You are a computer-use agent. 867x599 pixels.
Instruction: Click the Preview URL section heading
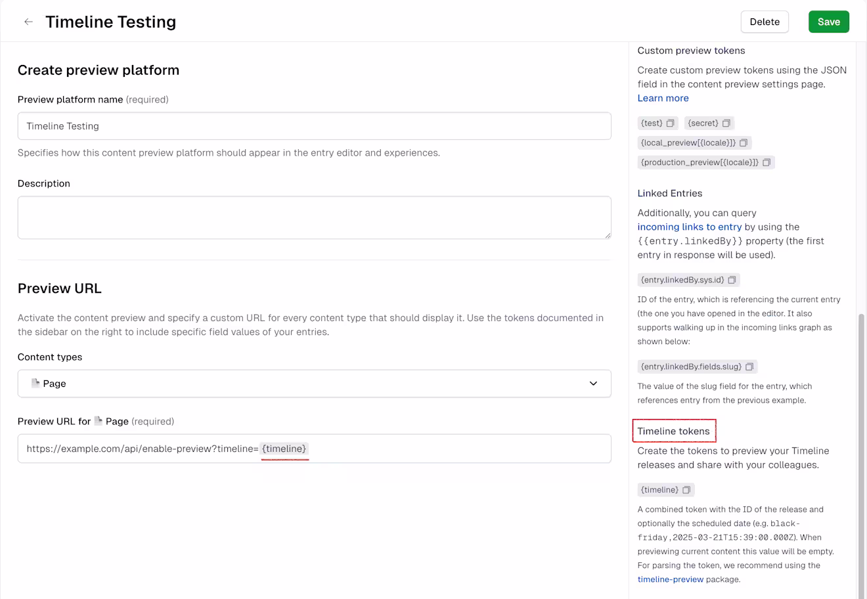60,288
